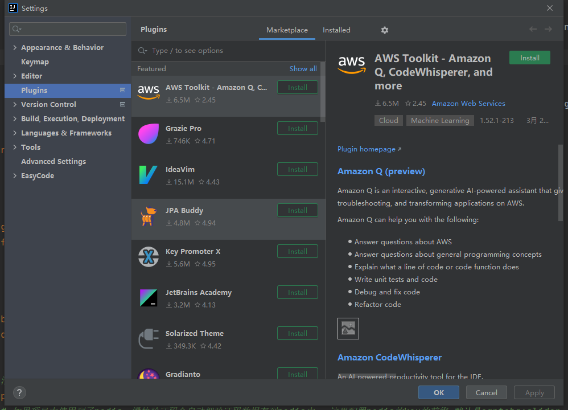This screenshot has width=568, height=410.
Task: Click the green Install button in details pane
Action: pyautogui.click(x=530, y=58)
